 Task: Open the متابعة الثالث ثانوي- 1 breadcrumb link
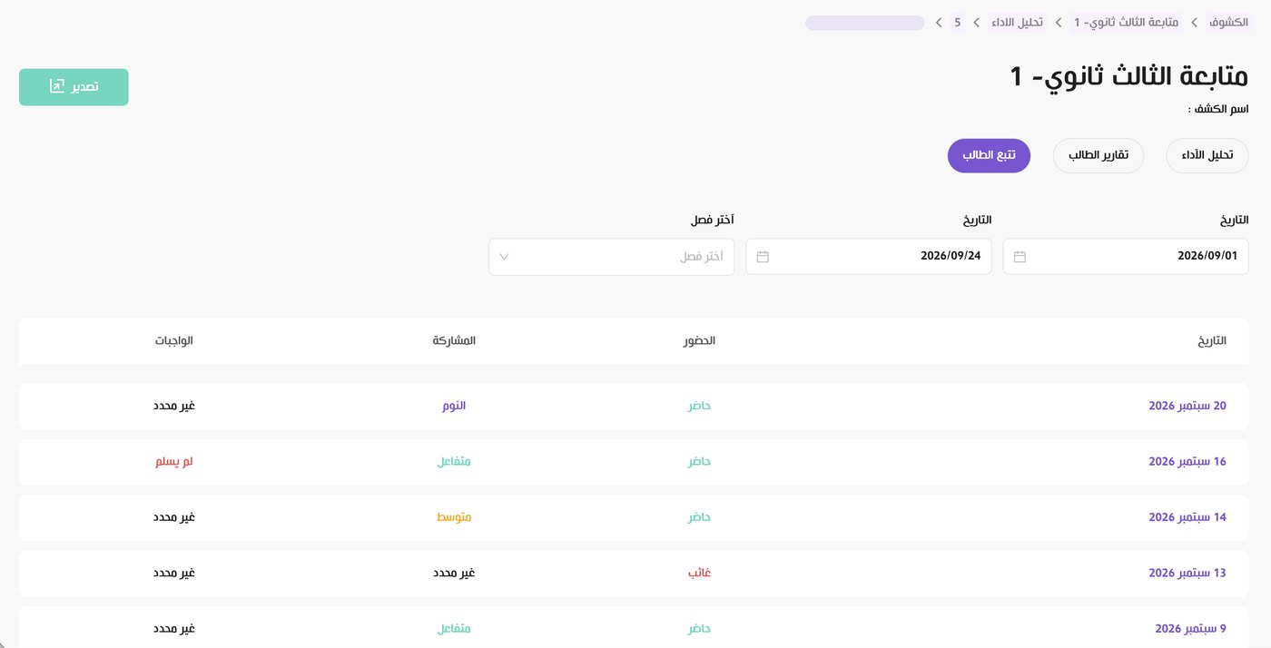[1126, 23]
